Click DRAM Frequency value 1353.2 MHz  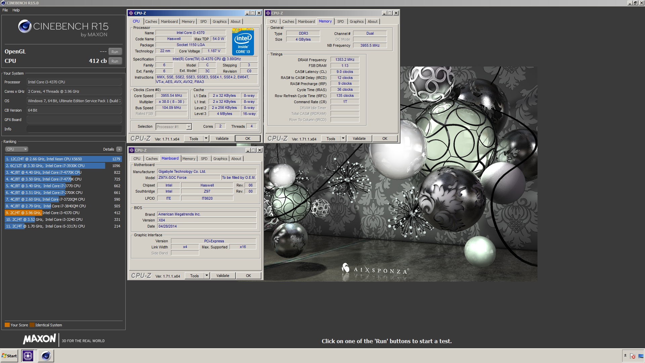(x=345, y=59)
